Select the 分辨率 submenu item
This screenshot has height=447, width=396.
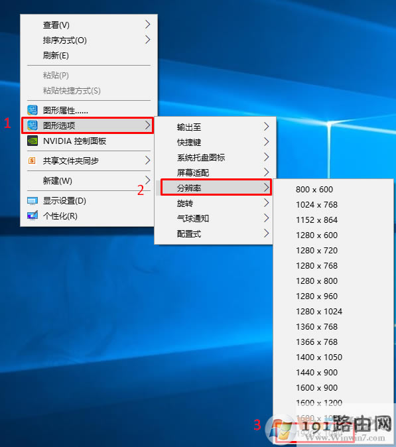pos(216,188)
